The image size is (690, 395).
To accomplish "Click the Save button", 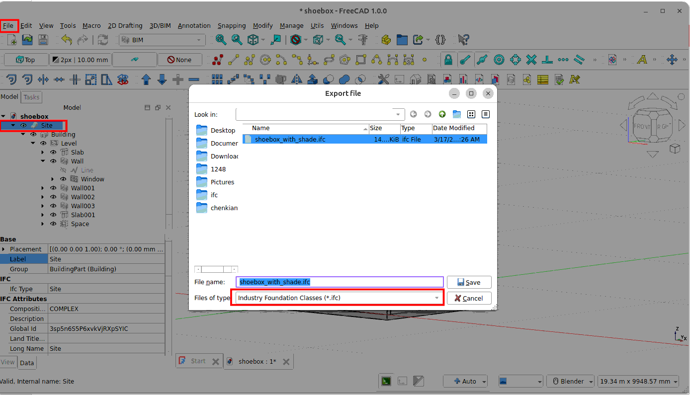I will pyautogui.click(x=469, y=282).
